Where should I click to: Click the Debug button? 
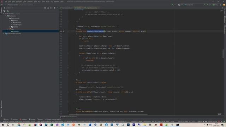(215, 5)
